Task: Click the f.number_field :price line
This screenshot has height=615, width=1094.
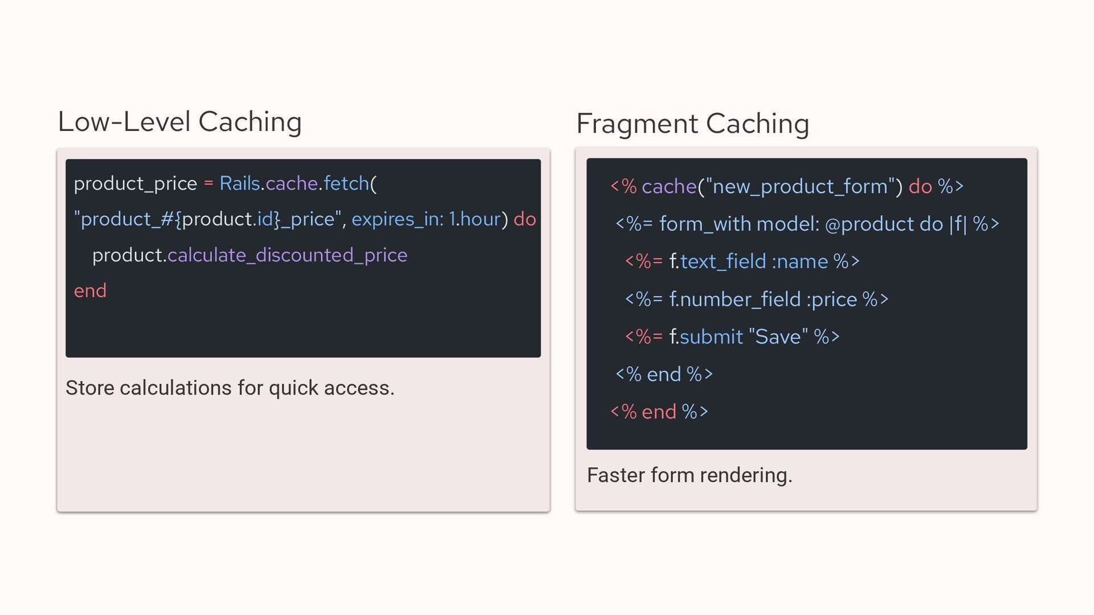Action: tap(757, 299)
